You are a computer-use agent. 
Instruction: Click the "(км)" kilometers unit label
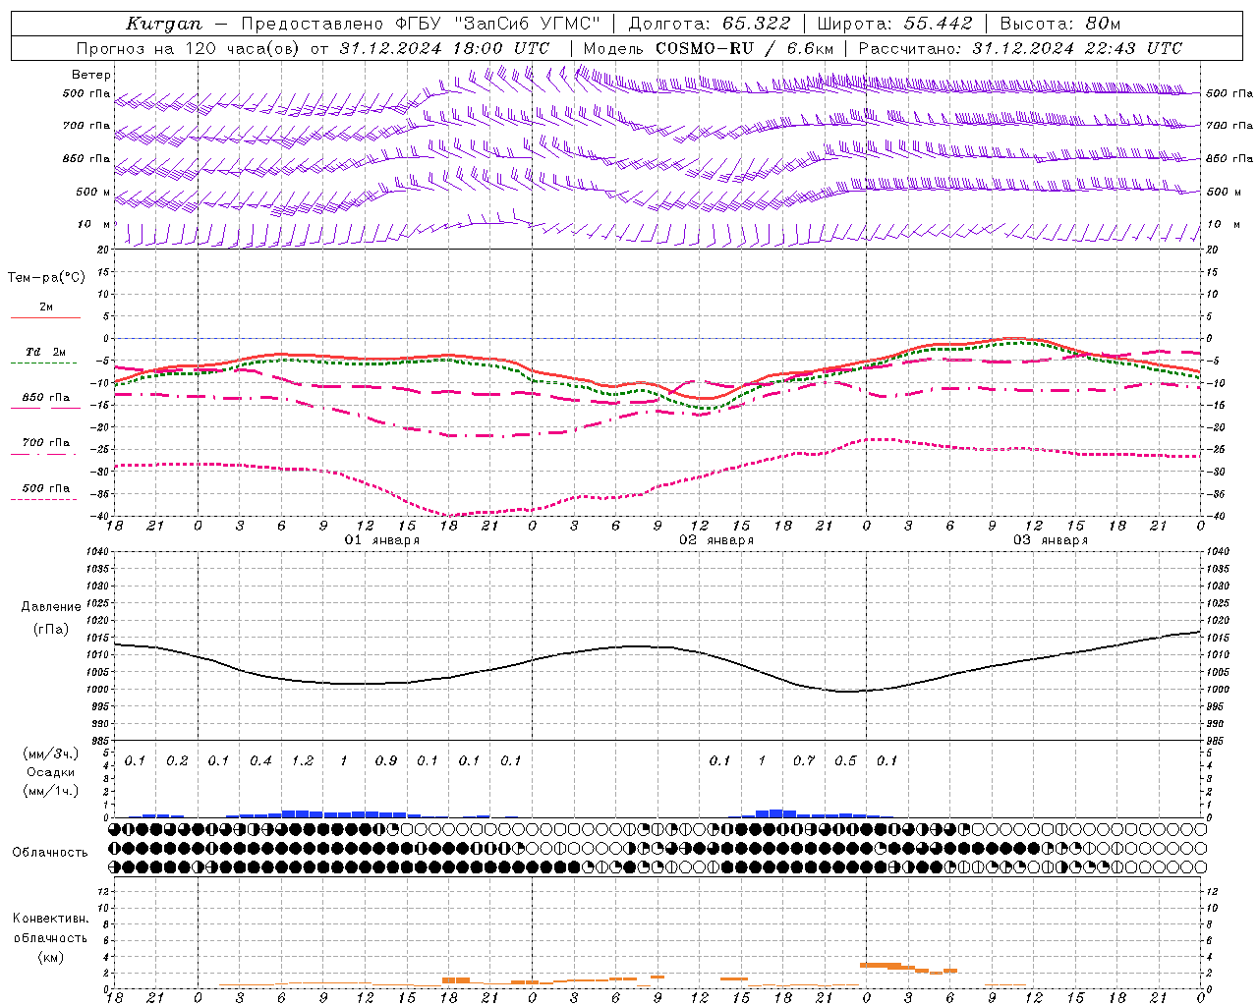[50, 957]
